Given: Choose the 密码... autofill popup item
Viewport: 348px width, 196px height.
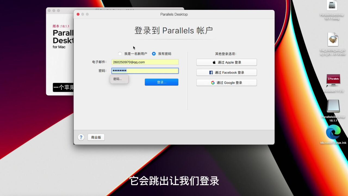Looking at the screenshot, I should pyautogui.click(x=119, y=79).
